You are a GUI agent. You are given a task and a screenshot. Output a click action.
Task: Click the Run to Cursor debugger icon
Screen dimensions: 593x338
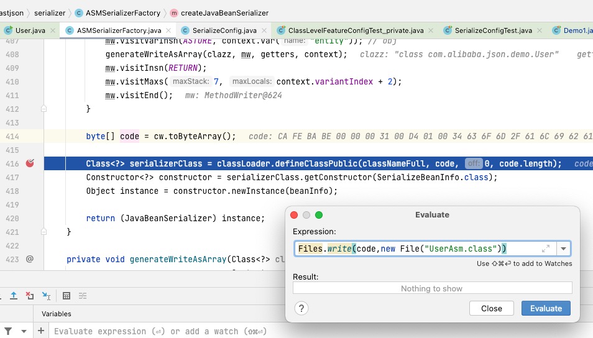[x=46, y=296]
